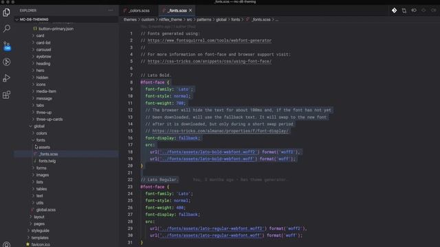440x247 pixels.
Task: Open the fontsquirrel webfont-generator link
Action: tap(209, 40)
